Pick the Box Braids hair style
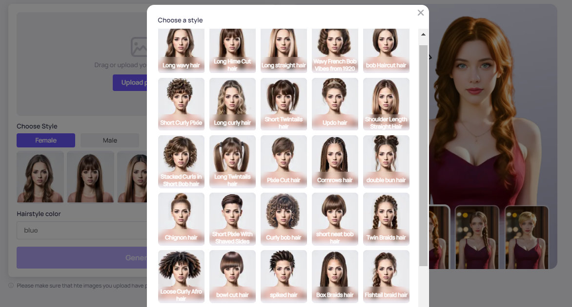 335,276
